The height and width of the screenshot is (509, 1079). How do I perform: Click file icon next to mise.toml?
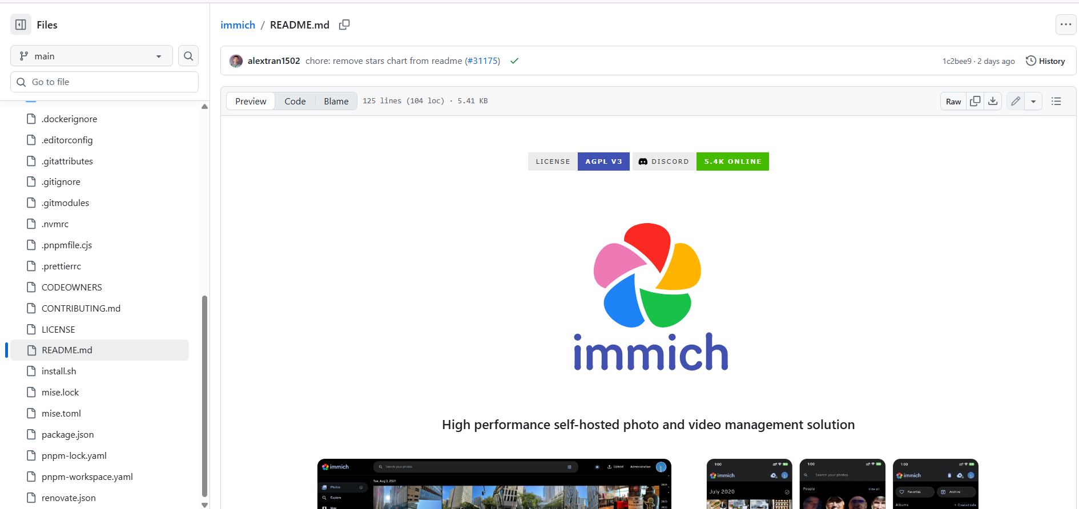click(x=31, y=413)
